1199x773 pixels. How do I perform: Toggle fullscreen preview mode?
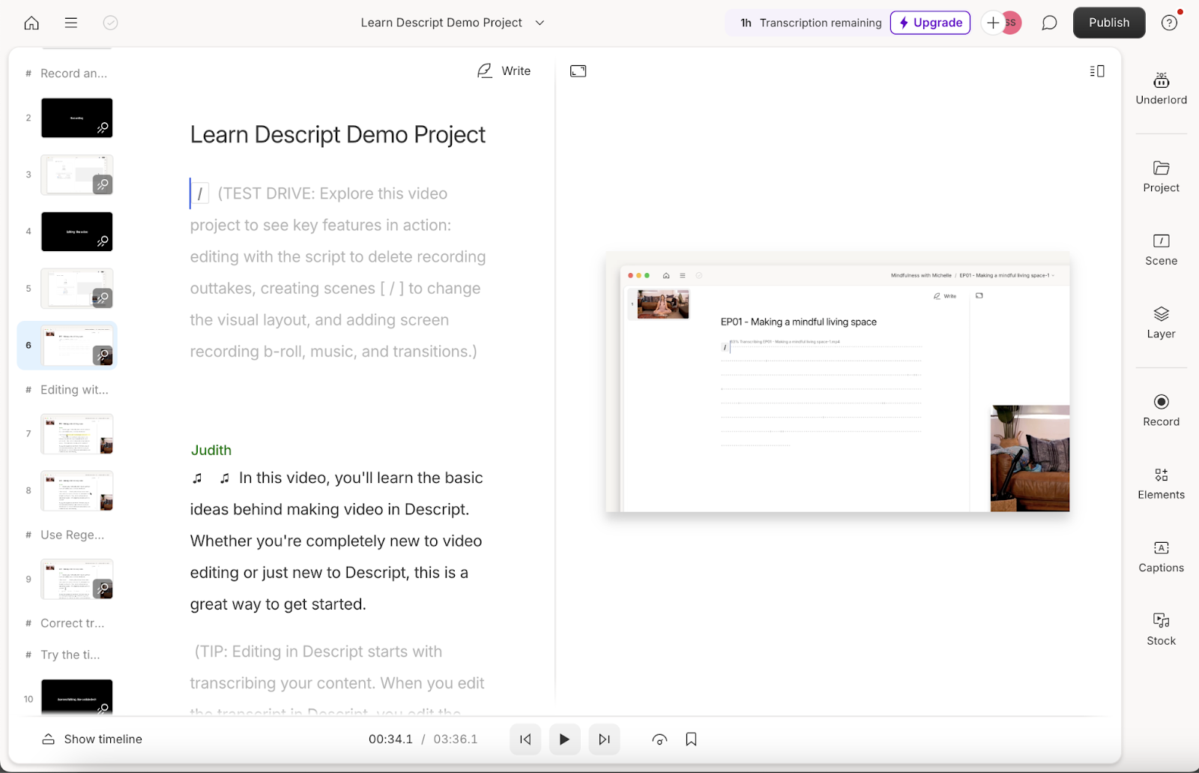[578, 70]
